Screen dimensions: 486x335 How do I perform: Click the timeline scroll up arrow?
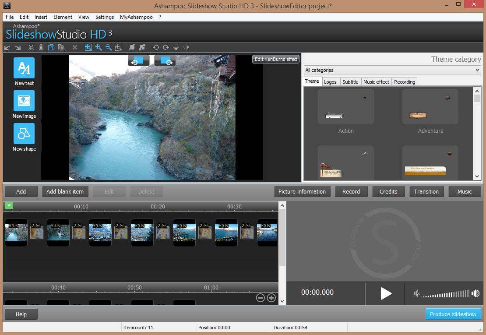coord(282,205)
